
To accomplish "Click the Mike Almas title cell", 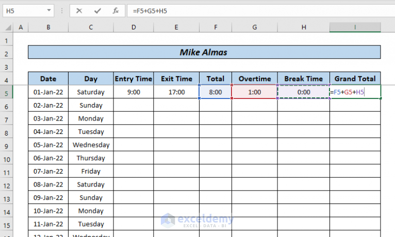I will point(204,52).
